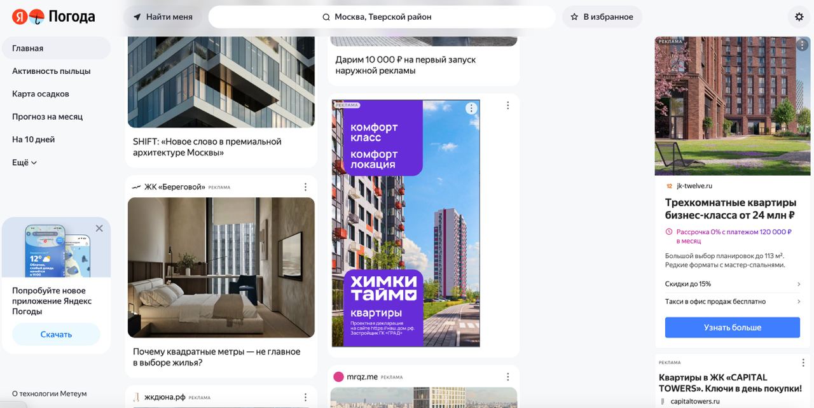
Task: Open the capitaltowers.ru site link
Action: (x=695, y=402)
